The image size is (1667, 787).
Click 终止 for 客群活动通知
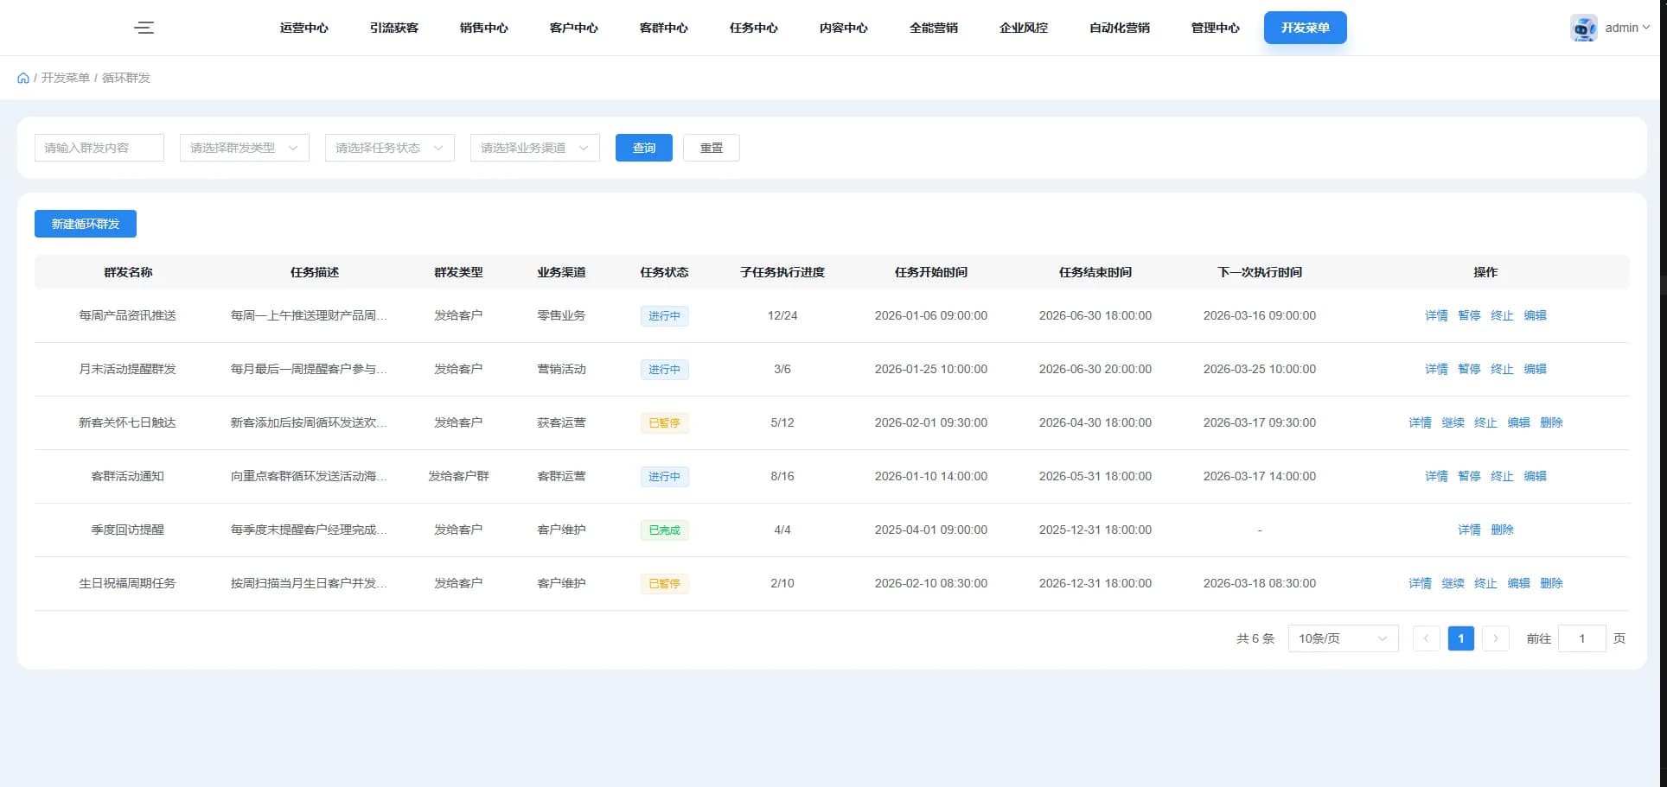(1502, 476)
